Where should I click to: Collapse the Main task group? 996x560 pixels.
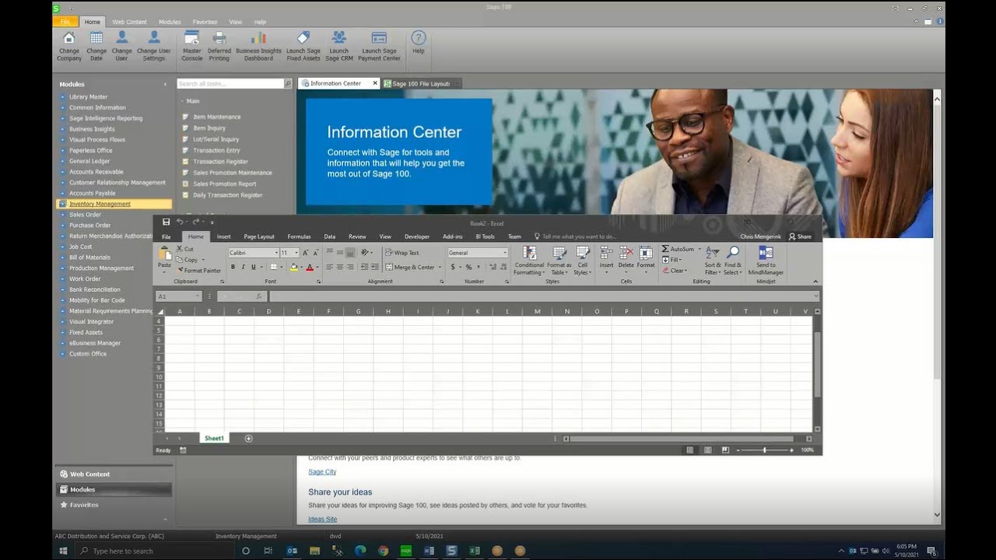point(181,101)
